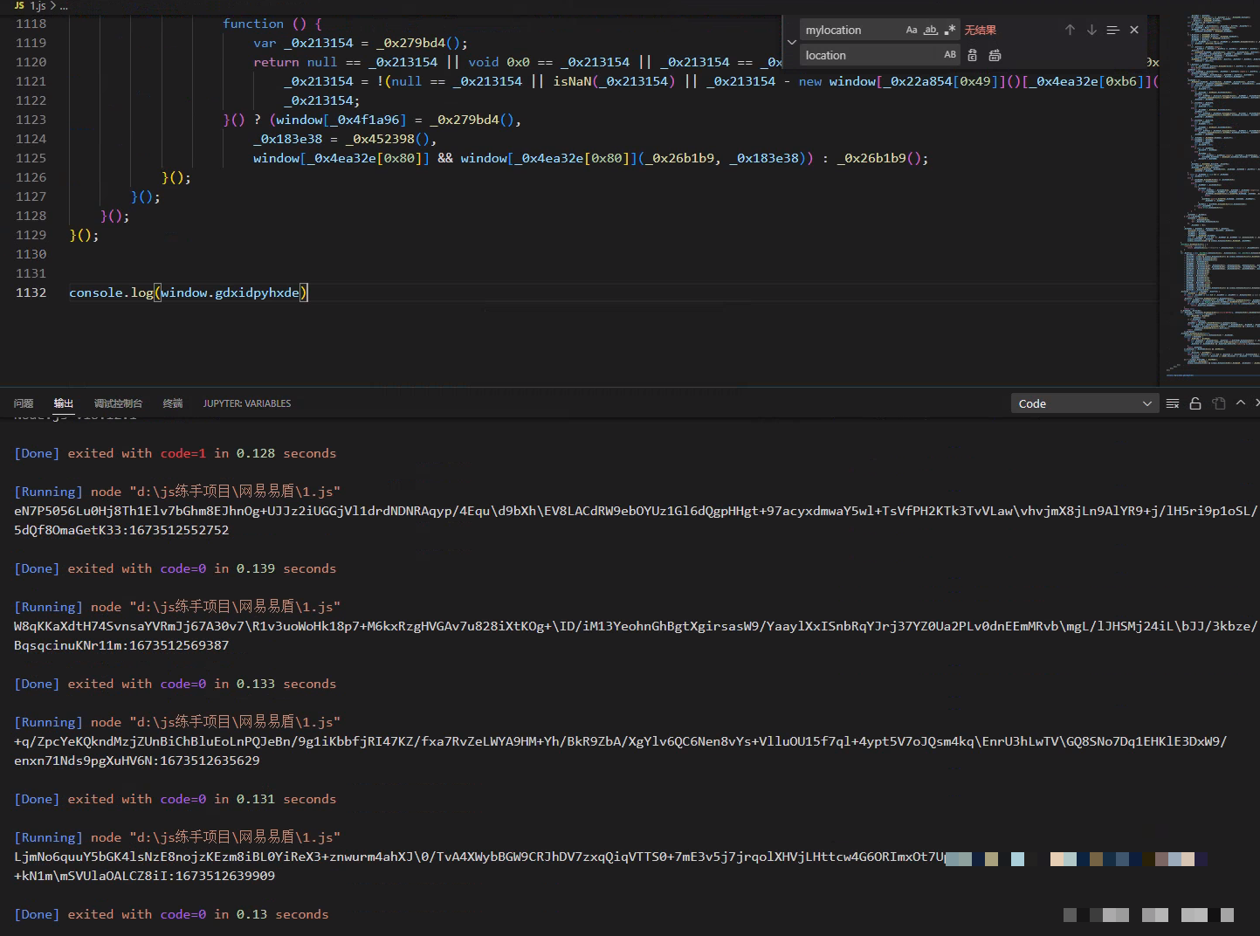Screen dimensions: 1260x936
Task: Open the 终端 terminal tab
Action: [x=173, y=403]
